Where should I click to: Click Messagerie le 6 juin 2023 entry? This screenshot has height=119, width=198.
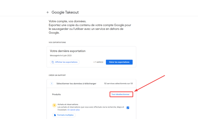tap(61, 55)
